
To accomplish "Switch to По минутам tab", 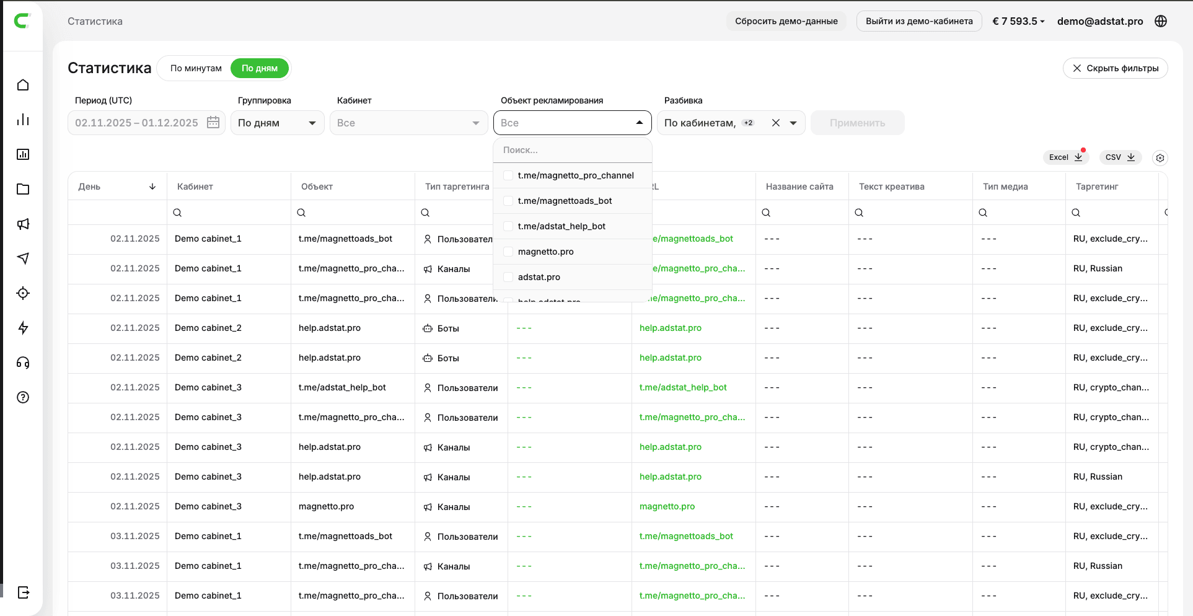I will click(196, 68).
